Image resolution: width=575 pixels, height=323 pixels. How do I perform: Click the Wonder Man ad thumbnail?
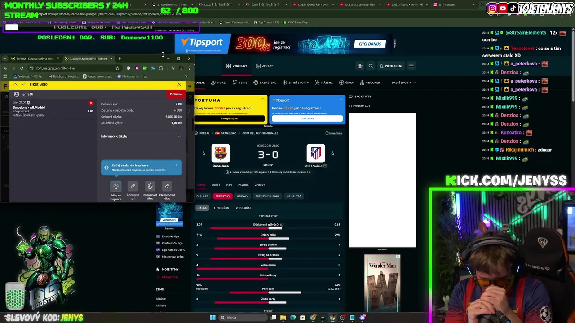[x=382, y=283]
